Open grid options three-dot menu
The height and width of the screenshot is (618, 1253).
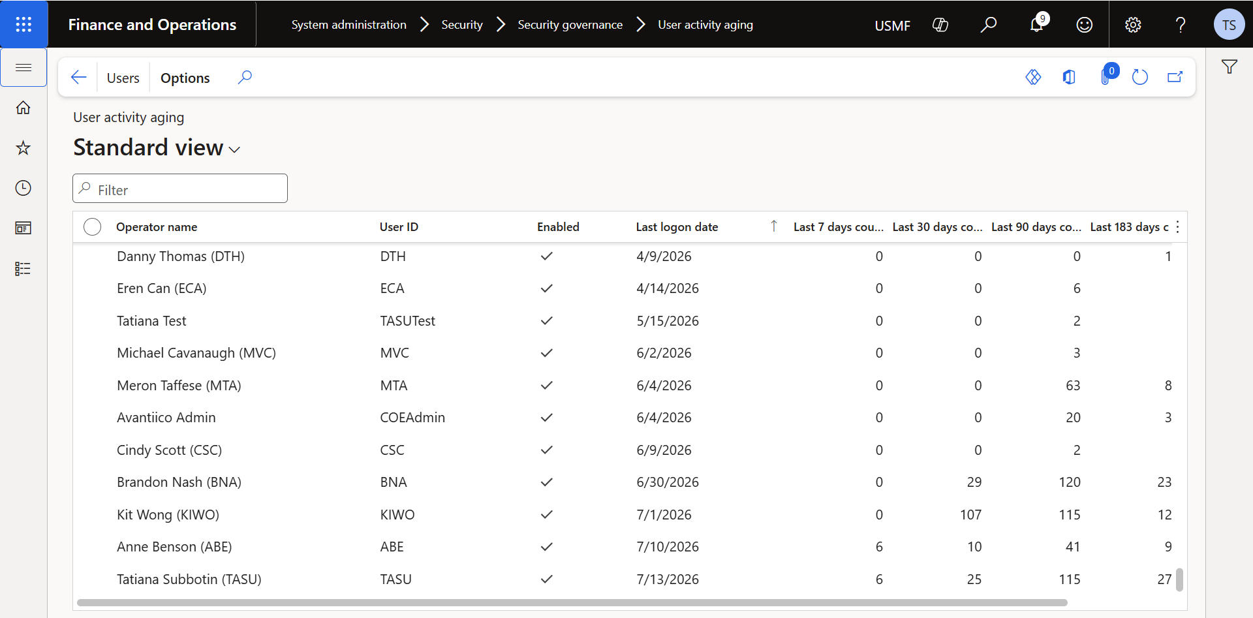pyautogui.click(x=1177, y=227)
